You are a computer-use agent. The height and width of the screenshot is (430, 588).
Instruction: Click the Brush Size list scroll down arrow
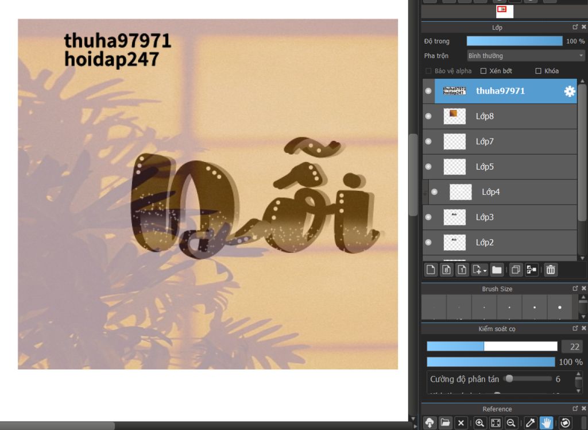[x=582, y=317]
